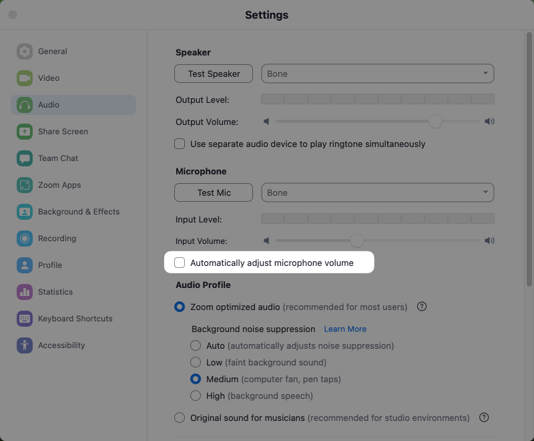The width and height of the screenshot is (534, 441).
Task: Click the Keyboard Shortcuts icon
Action: point(25,319)
